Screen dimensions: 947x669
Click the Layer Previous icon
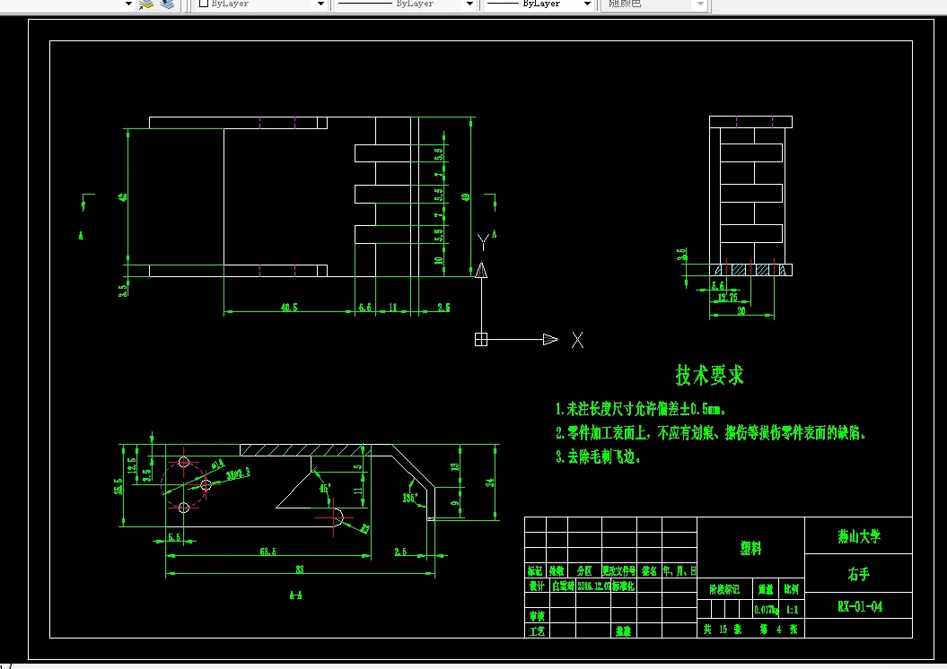coord(167,4)
